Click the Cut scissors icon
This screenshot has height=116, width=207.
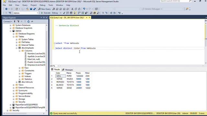(x=72, y=9)
